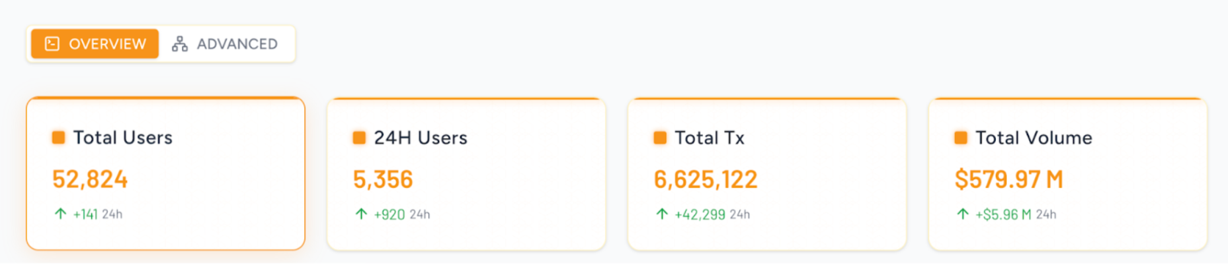The width and height of the screenshot is (1228, 267).
Task: Click the +920 24h change text
Action: (x=401, y=214)
